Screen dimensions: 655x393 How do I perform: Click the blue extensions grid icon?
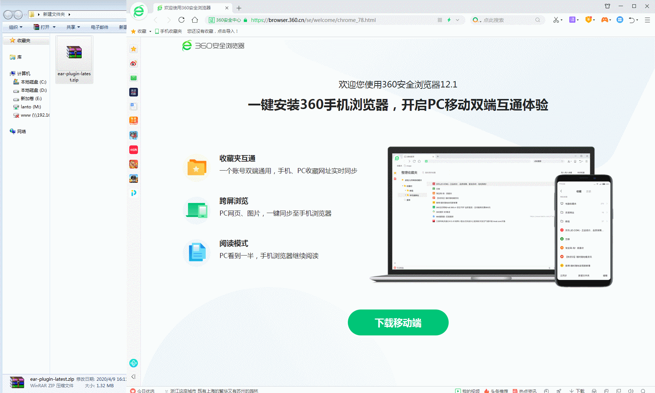point(620,20)
